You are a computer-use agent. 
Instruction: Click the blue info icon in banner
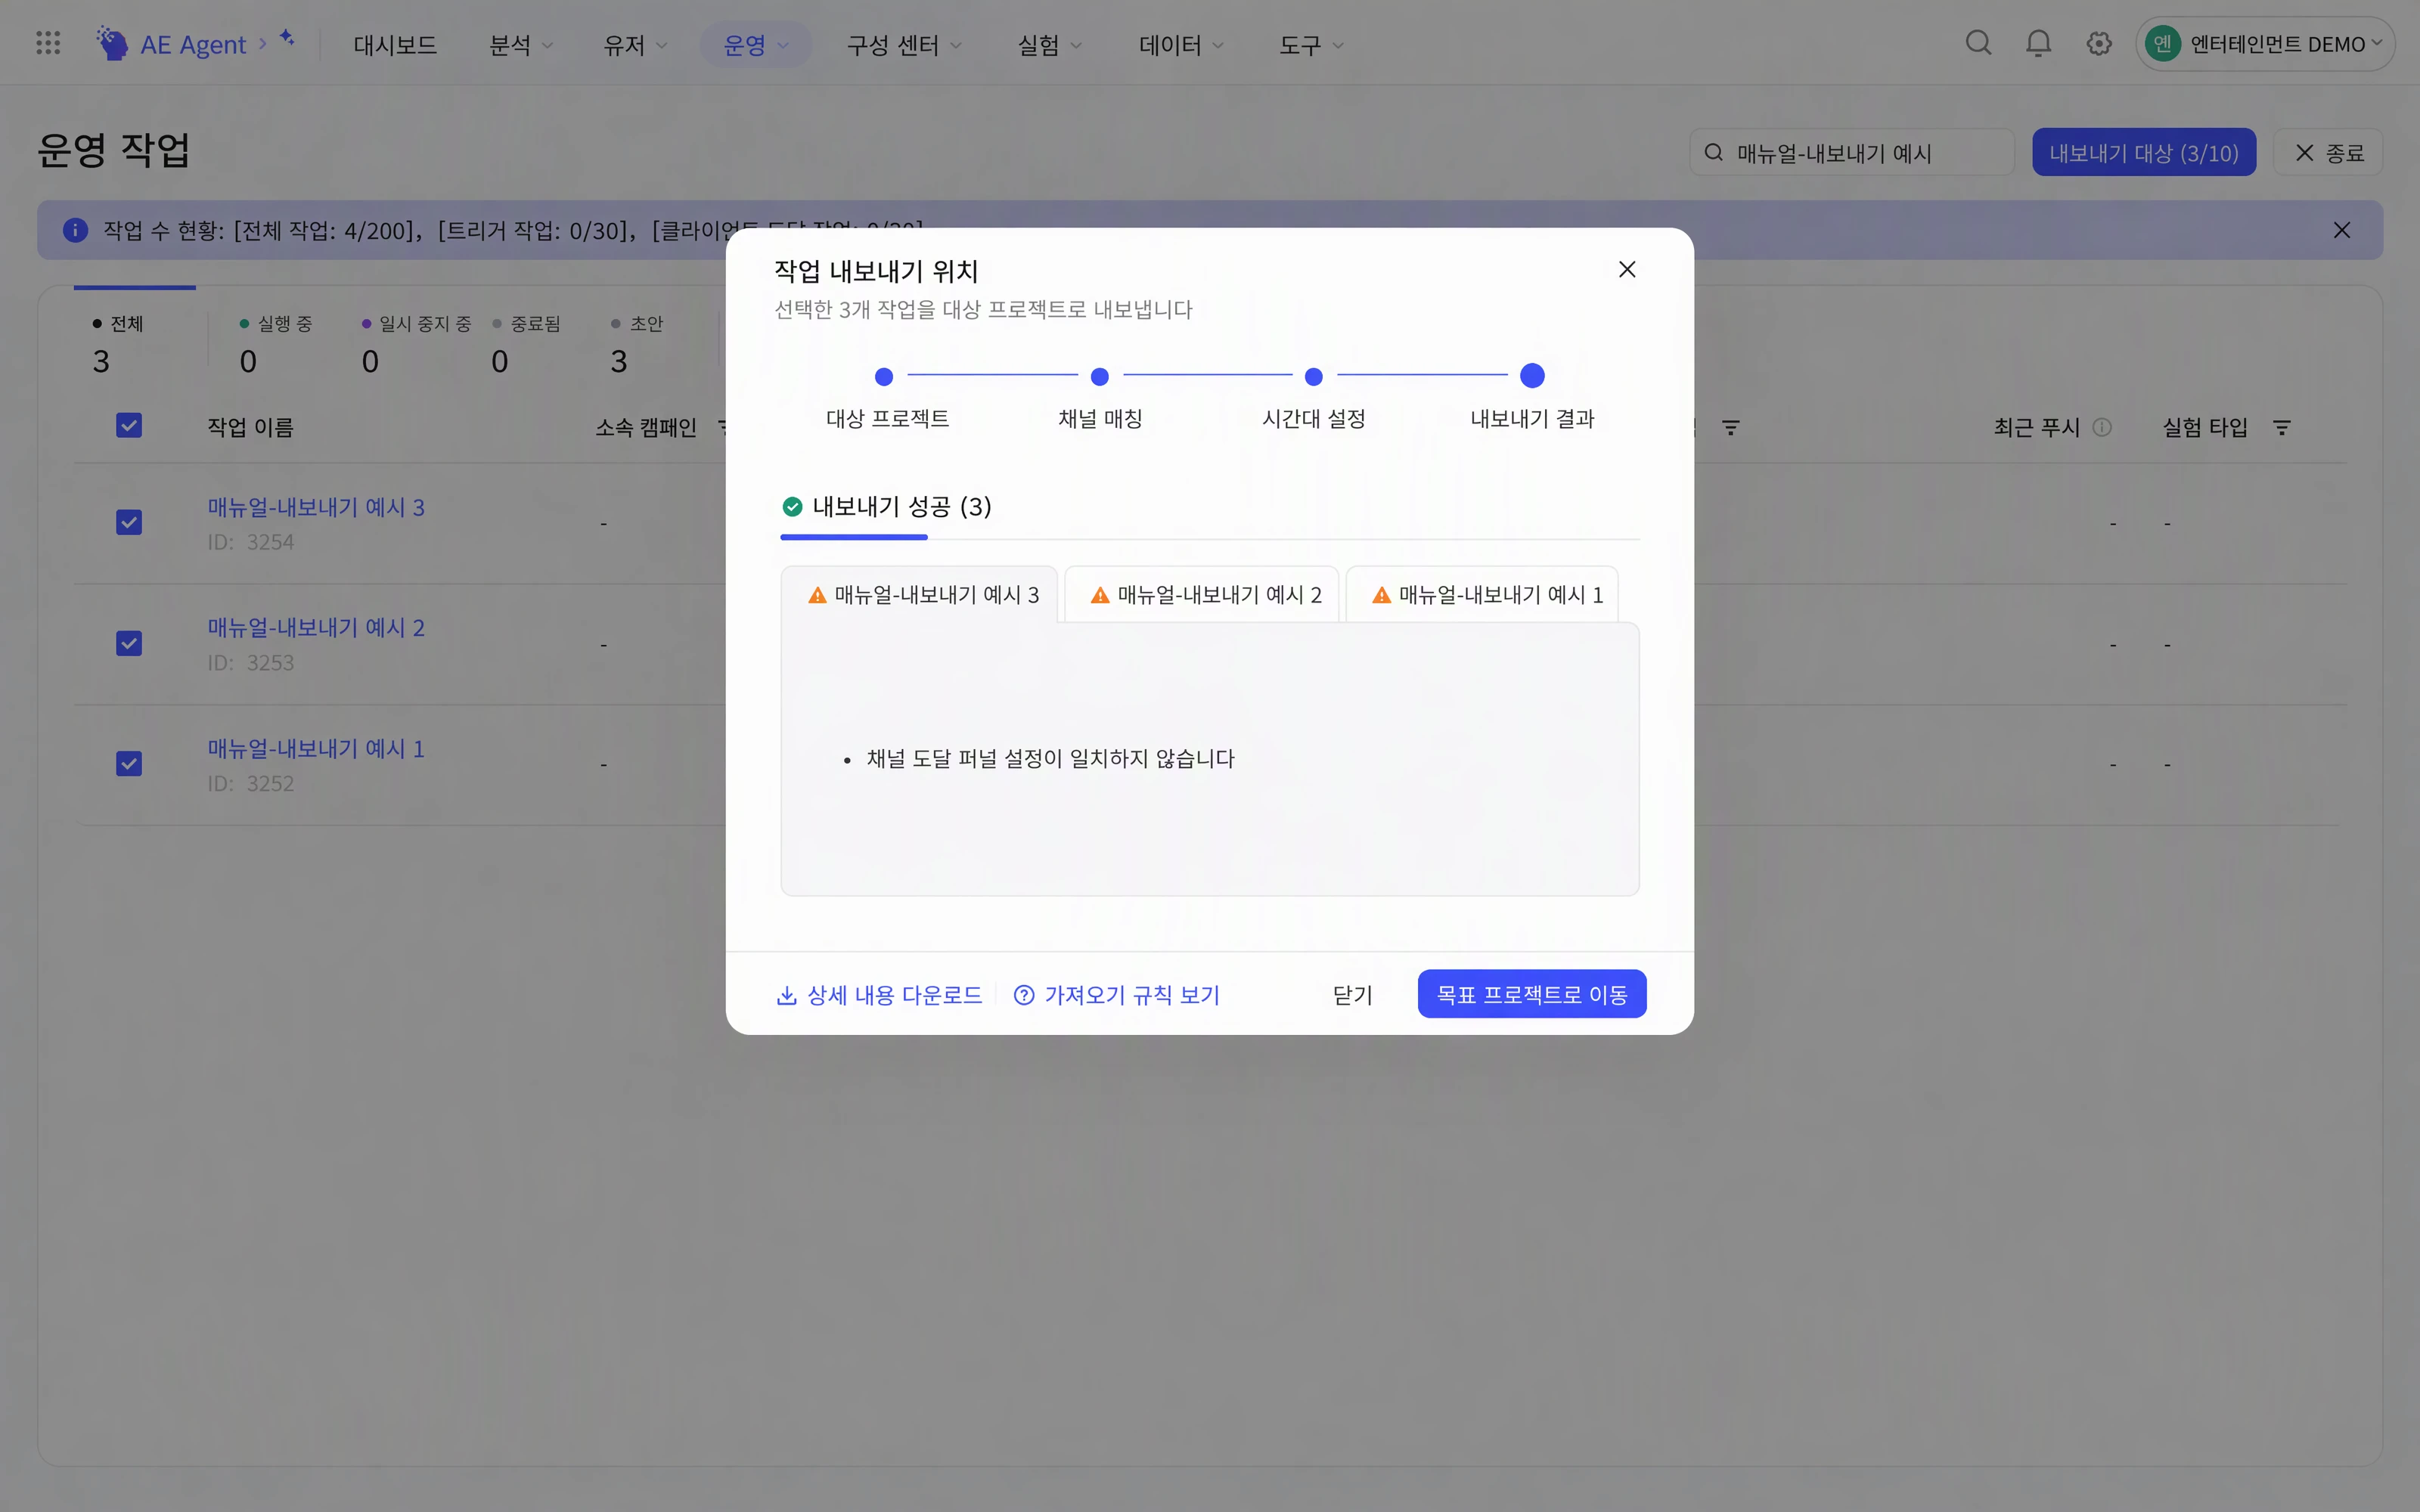pos(75,230)
